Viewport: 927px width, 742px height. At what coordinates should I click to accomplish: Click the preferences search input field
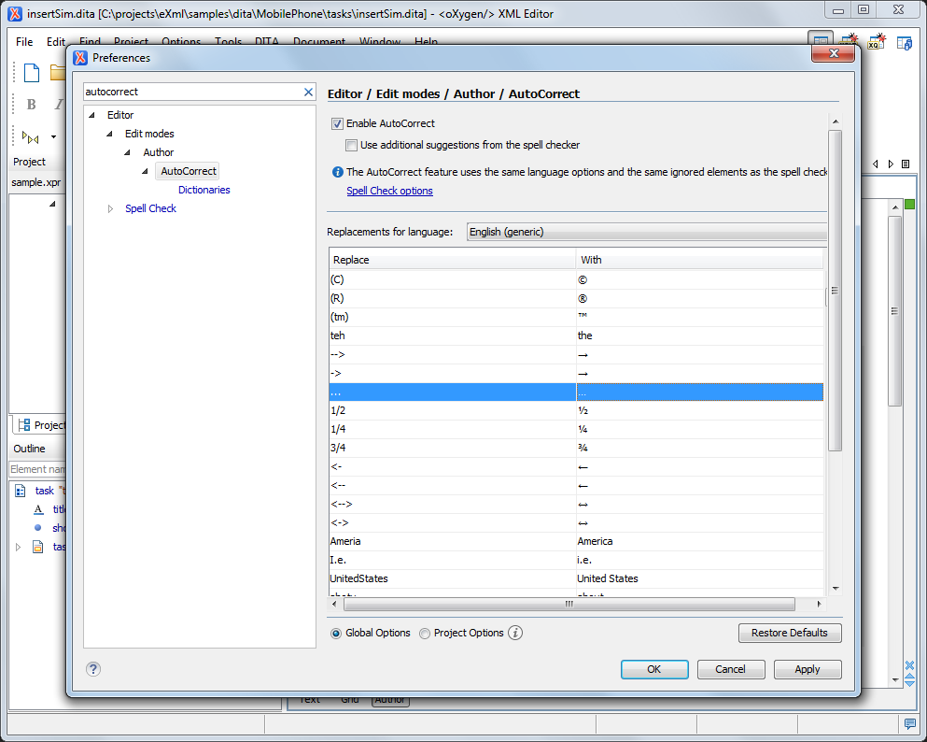coord(192,92)
